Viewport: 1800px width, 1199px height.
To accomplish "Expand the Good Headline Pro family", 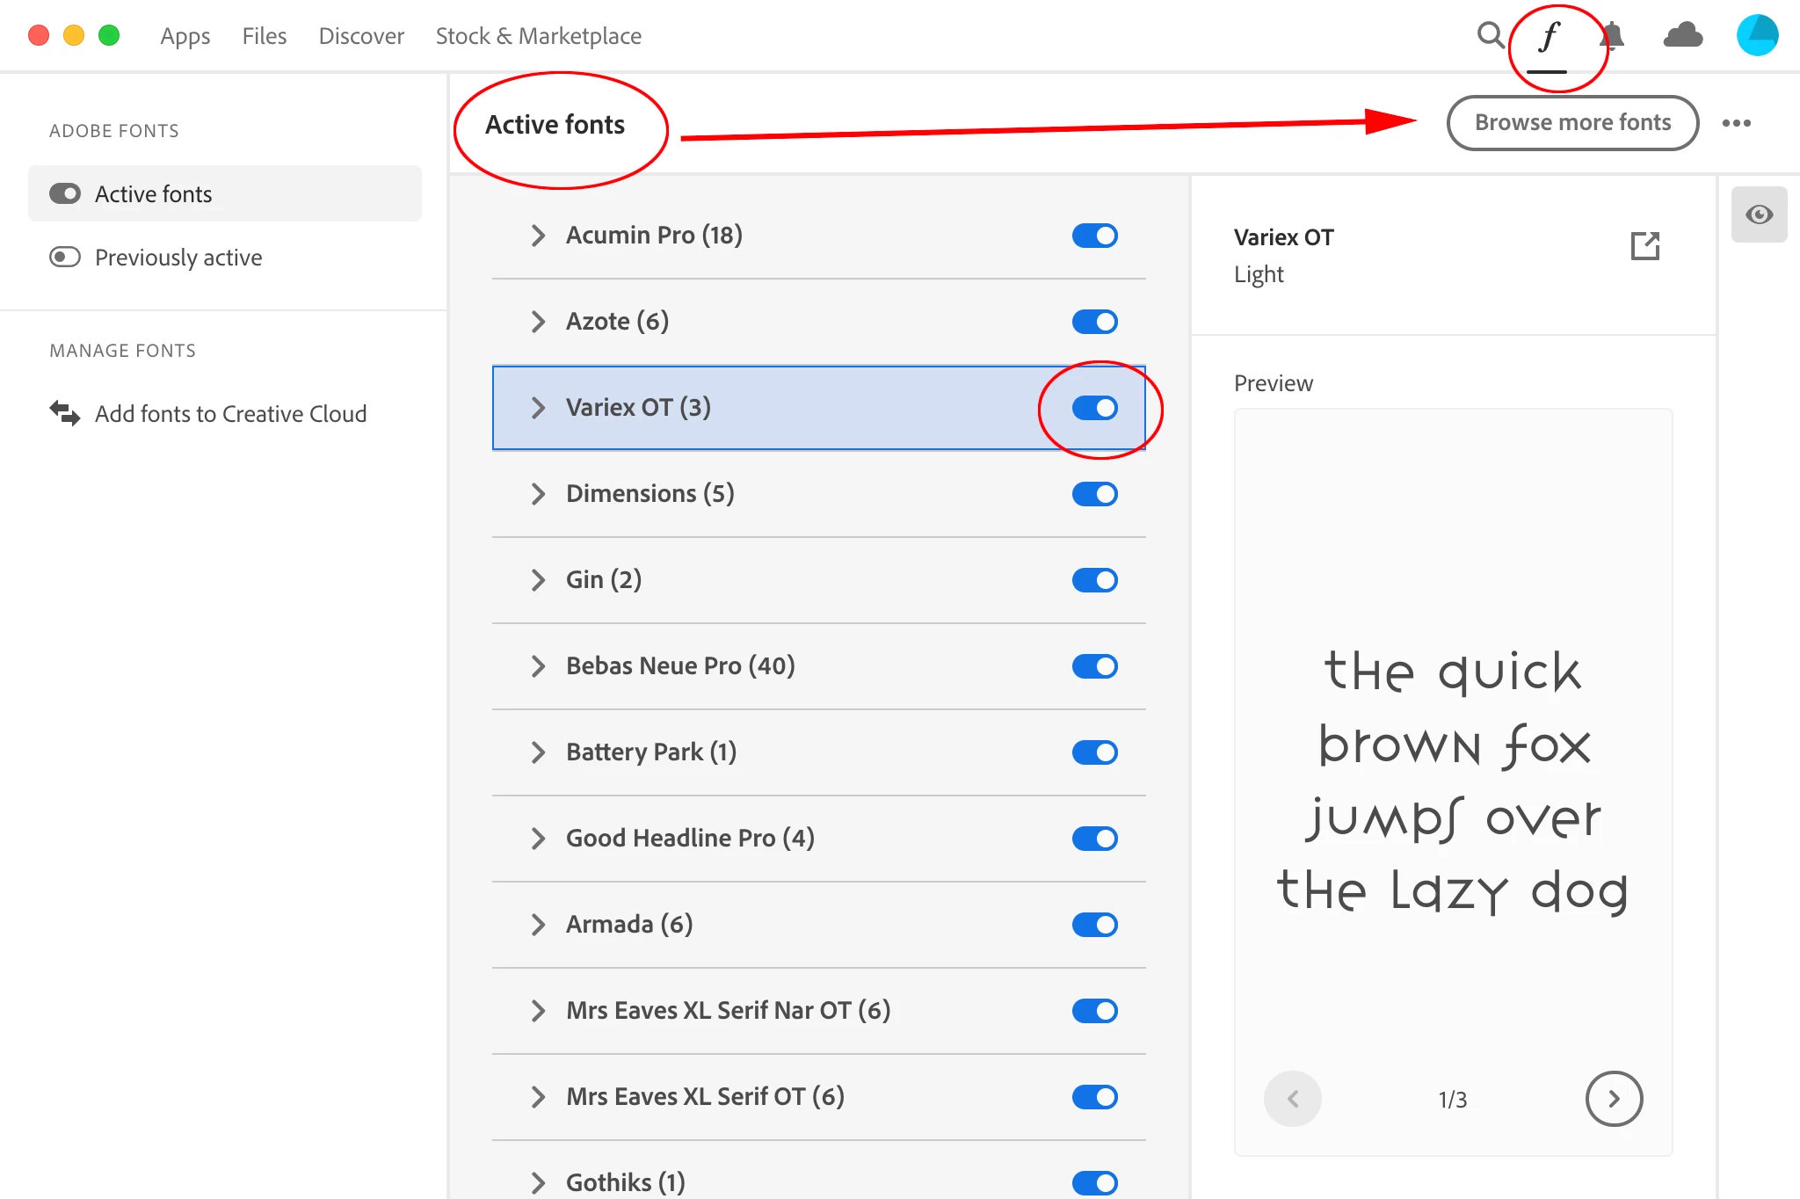I will click(538, 839).
